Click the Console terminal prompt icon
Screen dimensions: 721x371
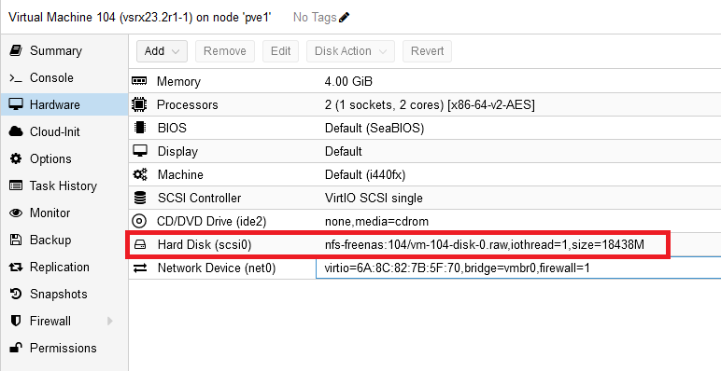16,78
